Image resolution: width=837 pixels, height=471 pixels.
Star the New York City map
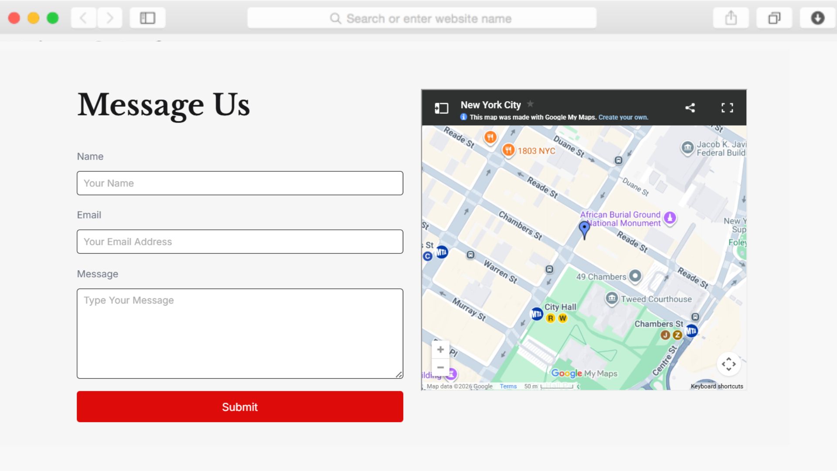pos(530,104)
